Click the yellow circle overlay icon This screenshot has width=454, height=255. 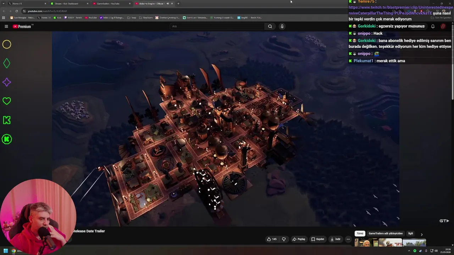pos(7,44)
